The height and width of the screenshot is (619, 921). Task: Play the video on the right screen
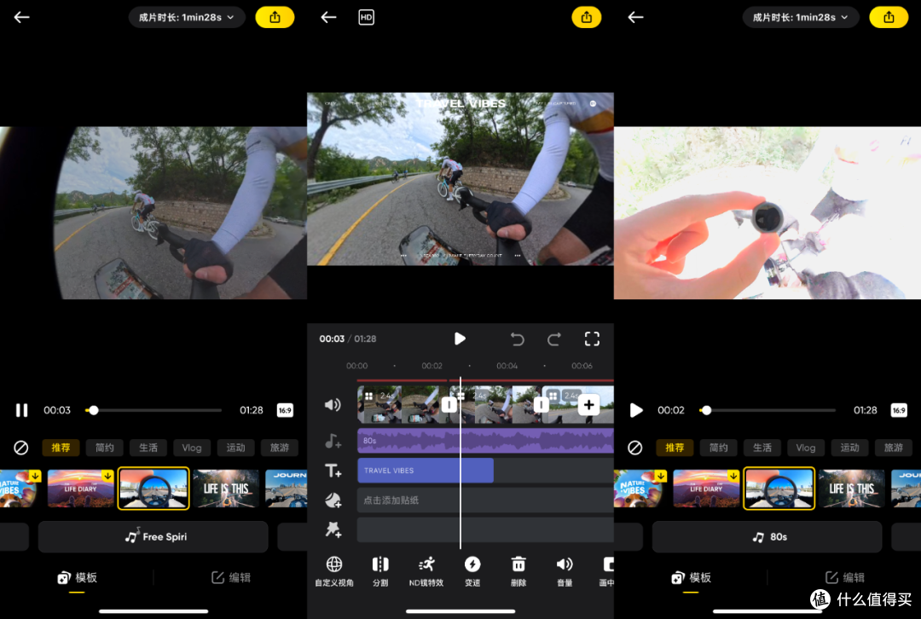pyautogui.click(x=635, y=410)
